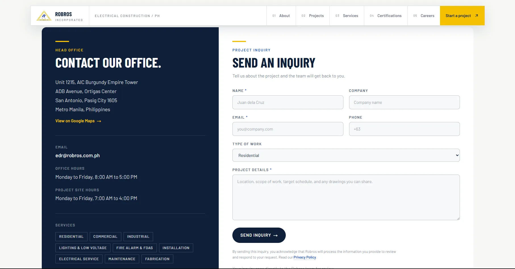Click the Start a project button
This screenshot has height=269, width=515.
click(x=462, y=16)
